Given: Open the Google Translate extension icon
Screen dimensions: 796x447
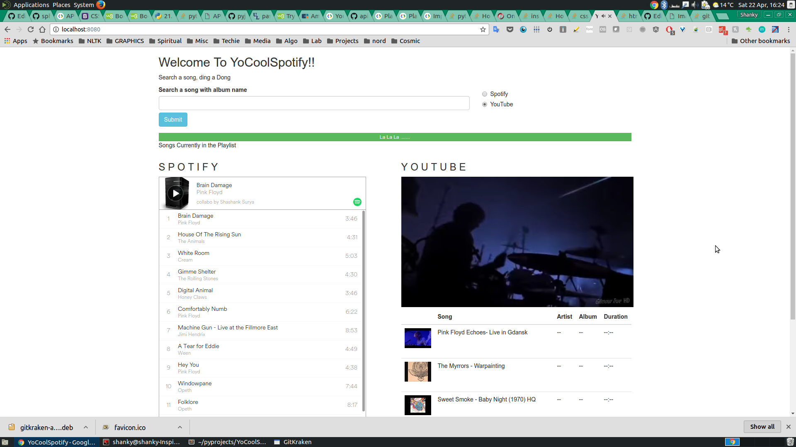Looking at the screenshot, I should (x=496, y=29).
